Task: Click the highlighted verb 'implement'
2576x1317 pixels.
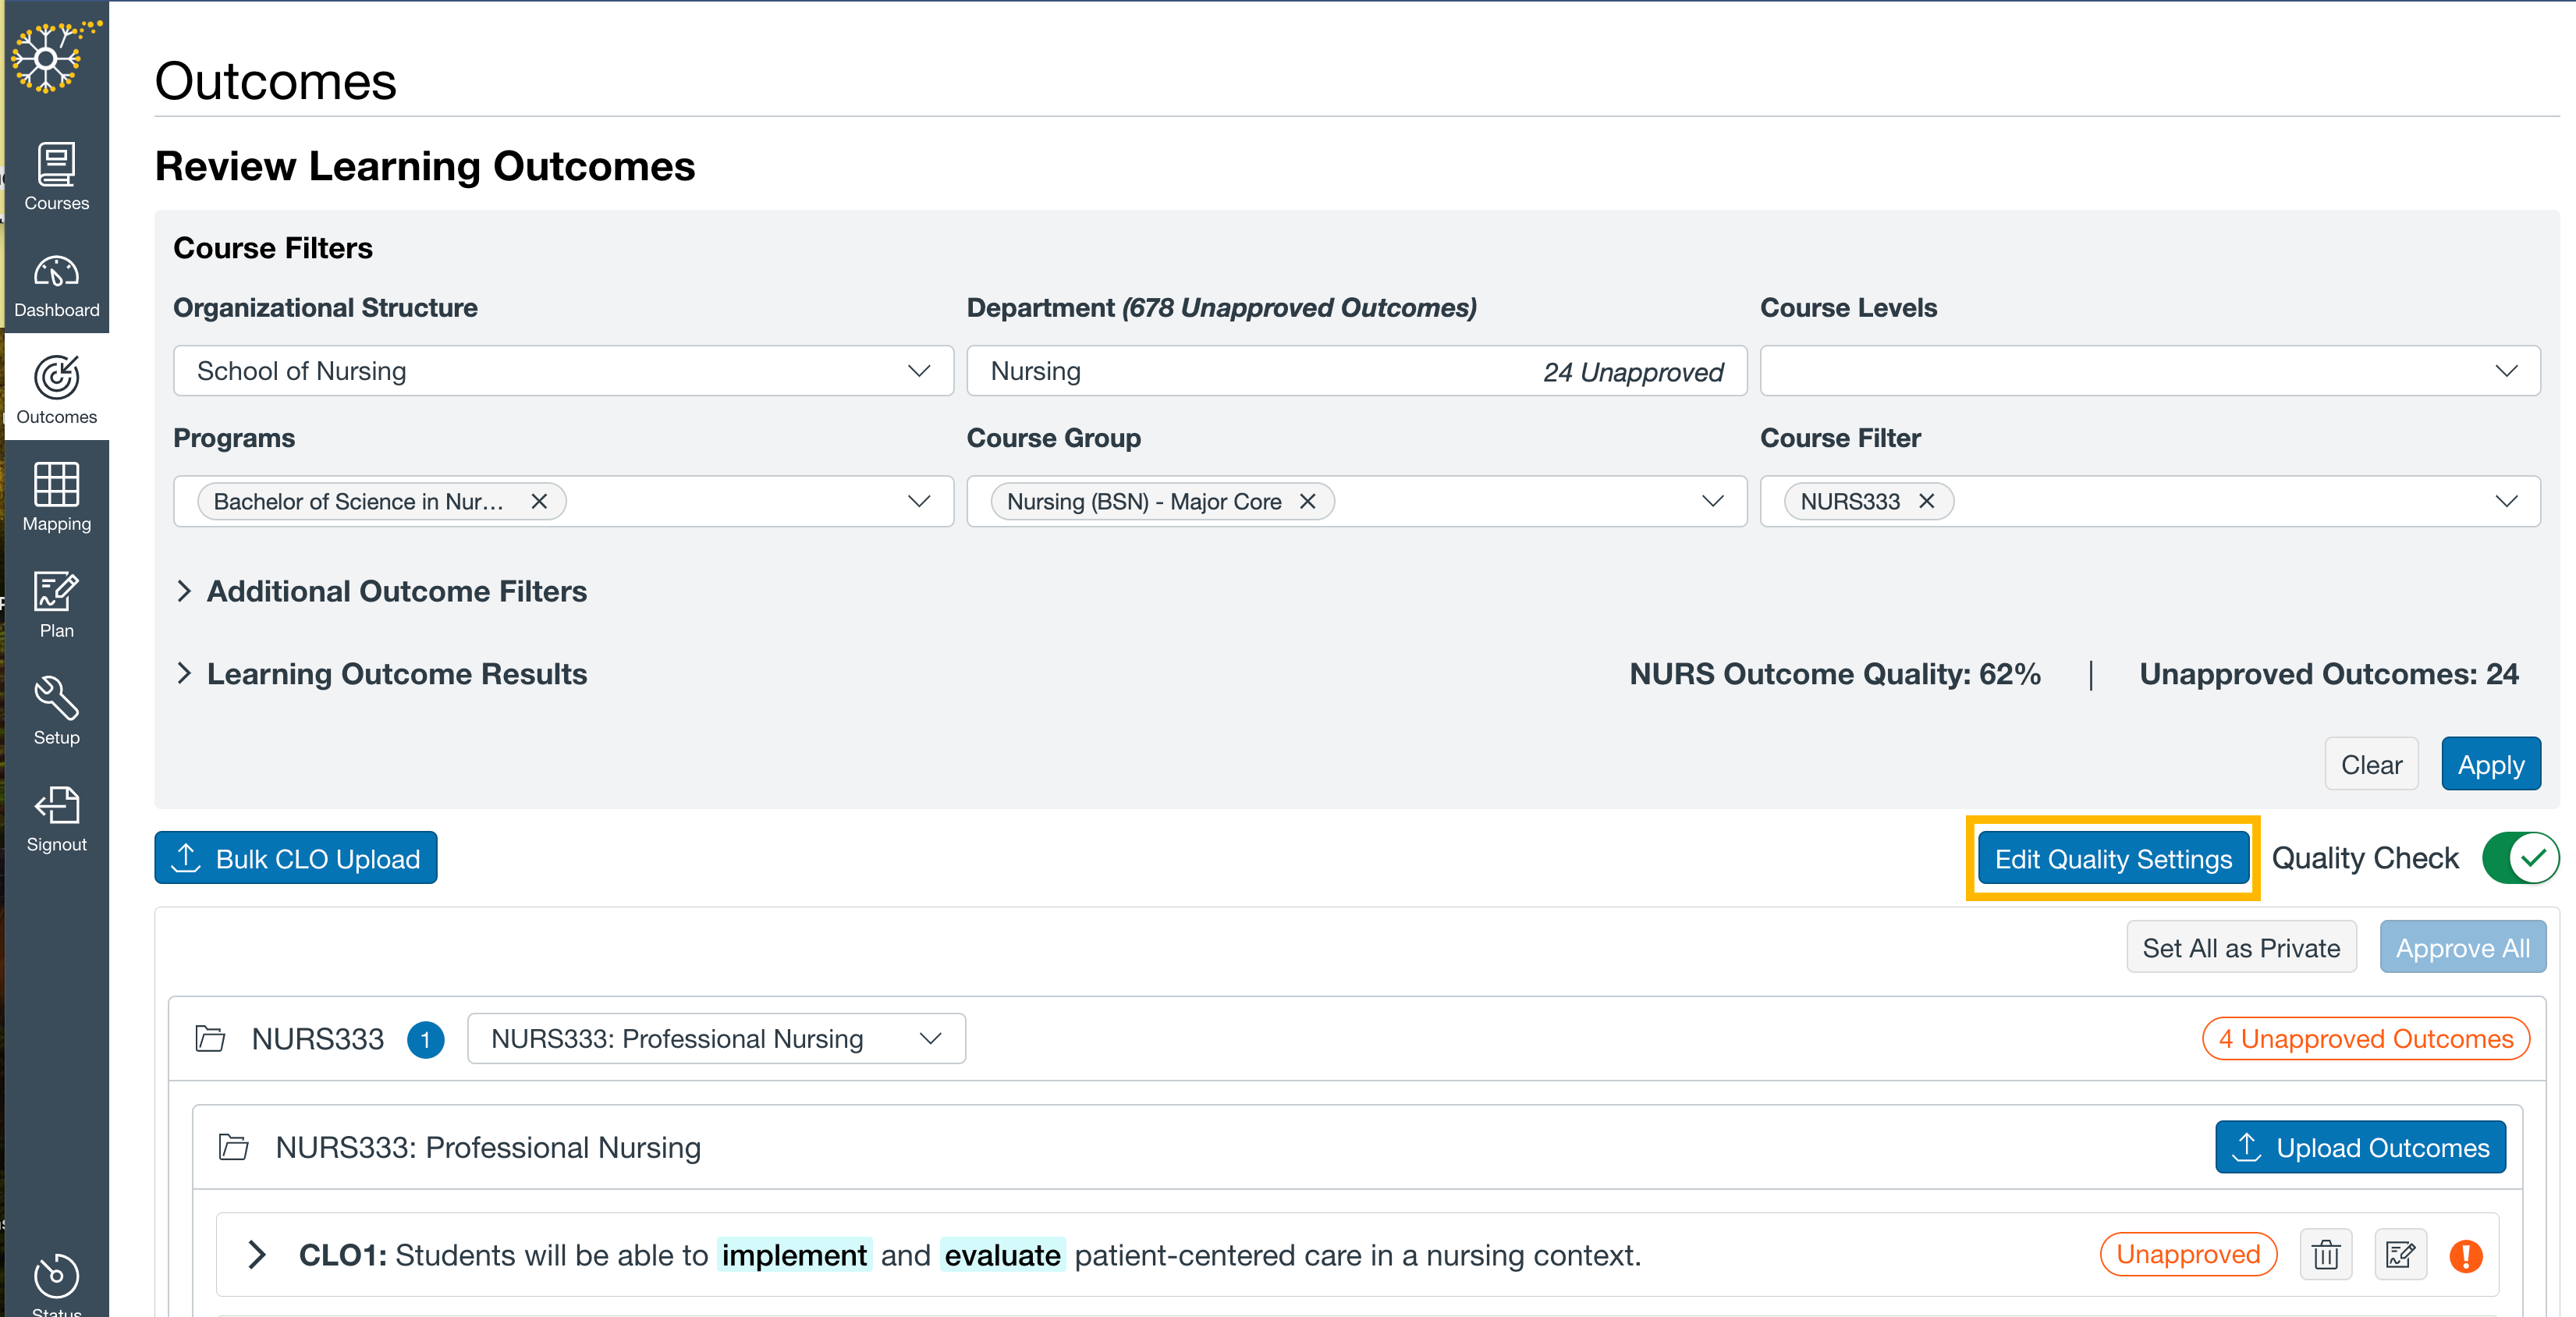Action: (794, 1255)
